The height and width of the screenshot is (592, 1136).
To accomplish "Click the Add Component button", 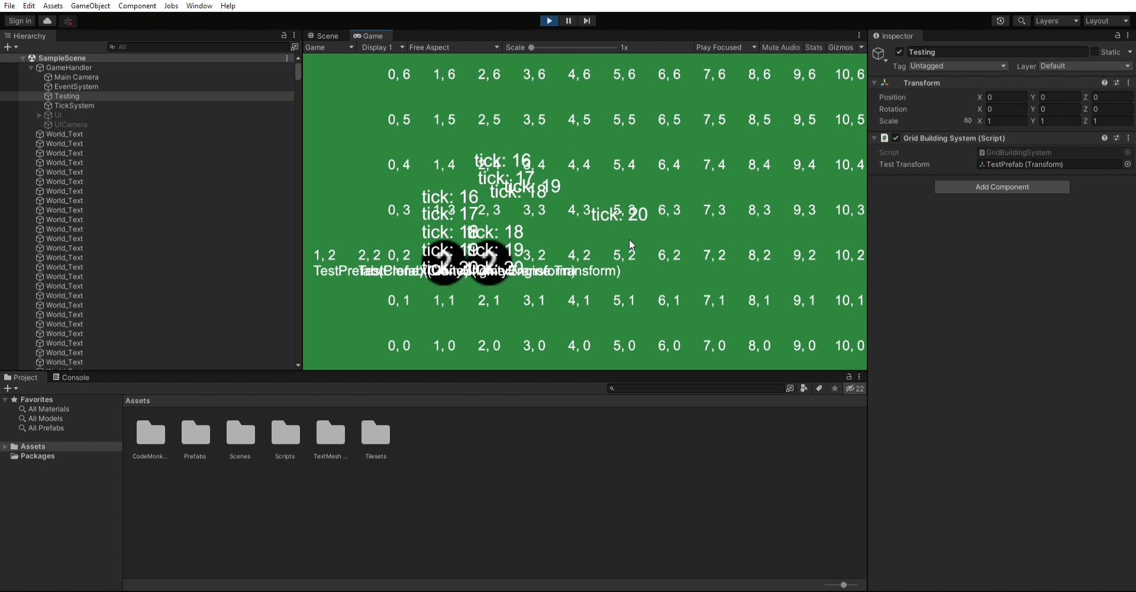I will (1002, 186).
